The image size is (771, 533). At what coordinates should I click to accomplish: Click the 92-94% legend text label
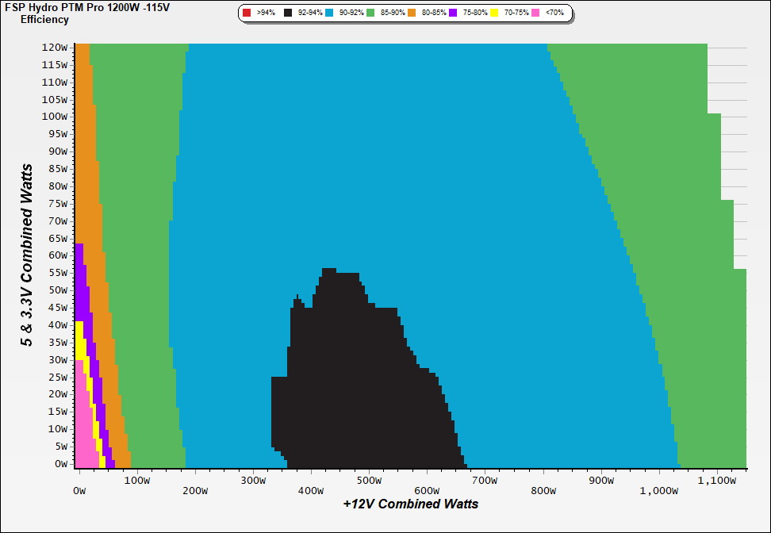coord(309,13)
